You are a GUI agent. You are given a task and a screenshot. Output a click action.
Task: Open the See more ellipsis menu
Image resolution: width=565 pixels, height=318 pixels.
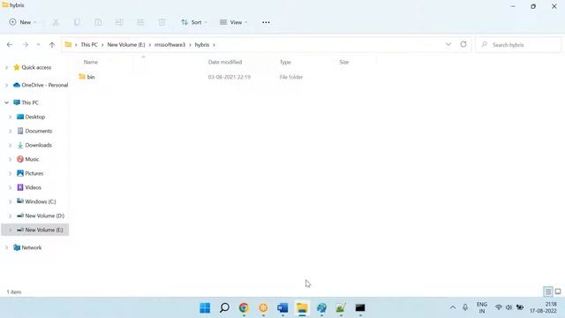(x=266, y=22)
